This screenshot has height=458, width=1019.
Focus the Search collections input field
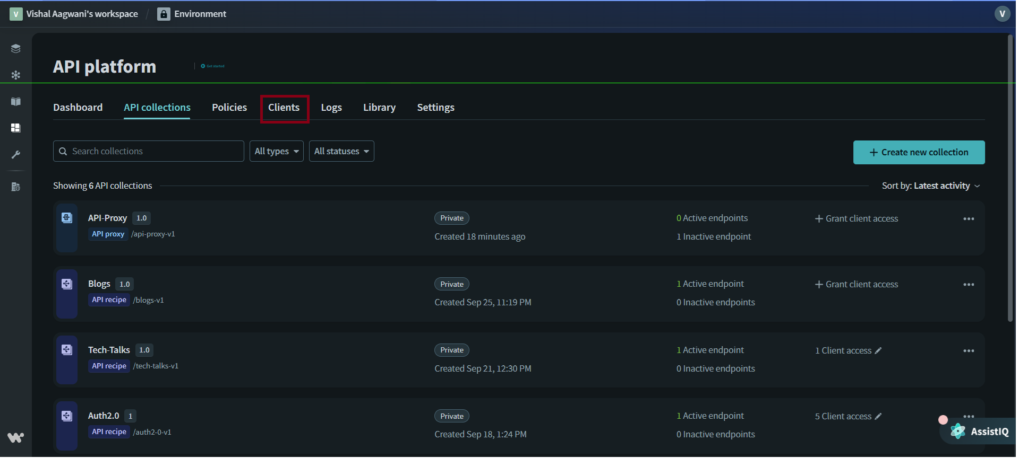(x=149, y=151)
